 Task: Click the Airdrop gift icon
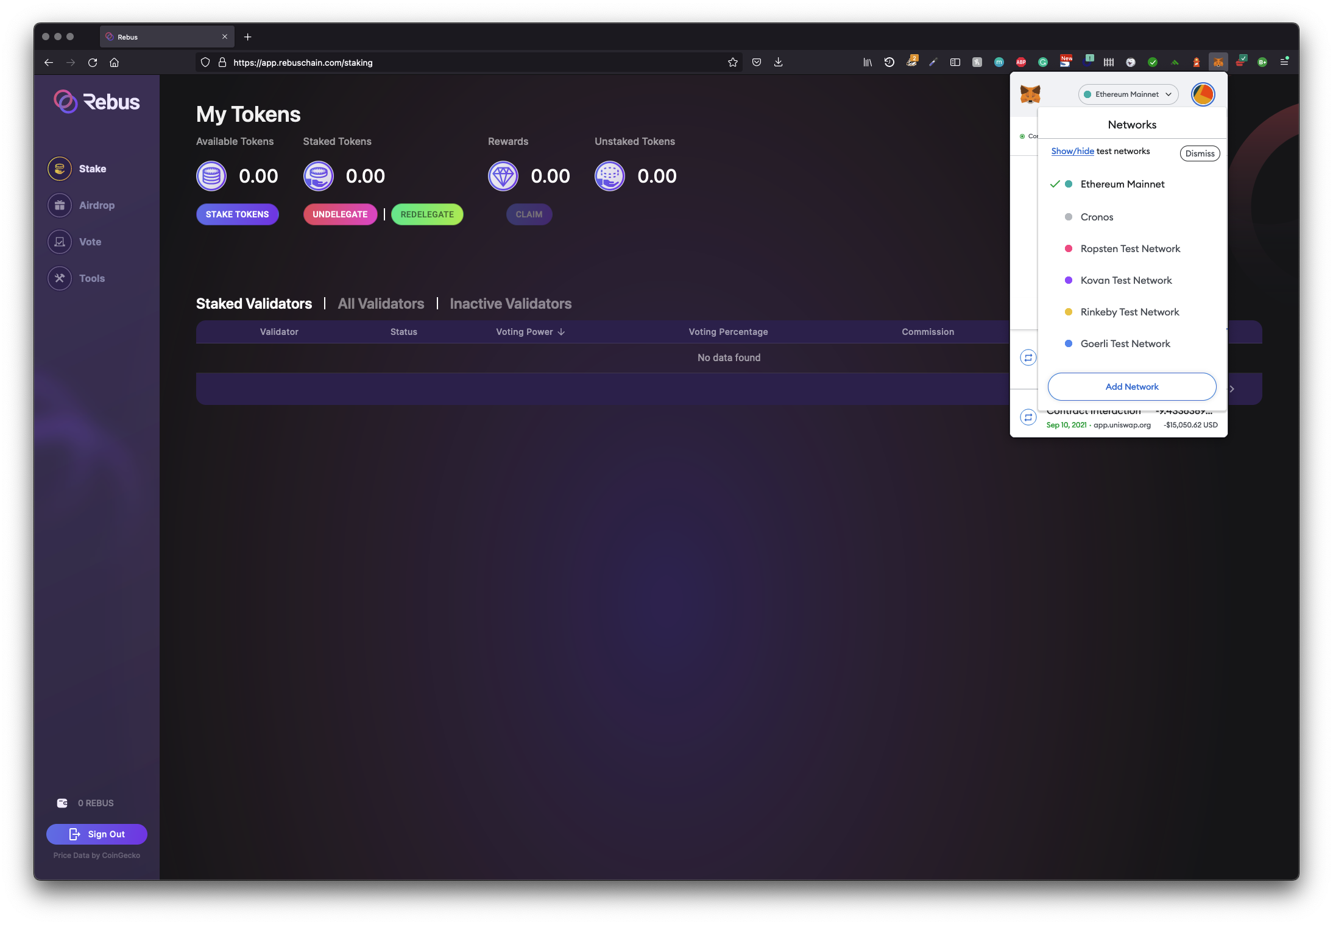click(60, 205)
